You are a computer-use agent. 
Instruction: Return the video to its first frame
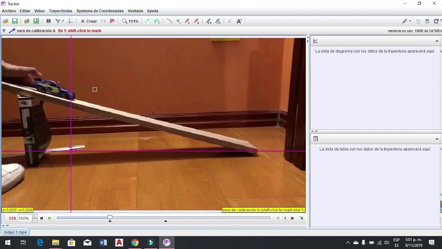41,218
